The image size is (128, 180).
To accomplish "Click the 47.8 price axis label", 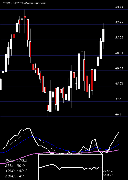I will click(118, 99).
